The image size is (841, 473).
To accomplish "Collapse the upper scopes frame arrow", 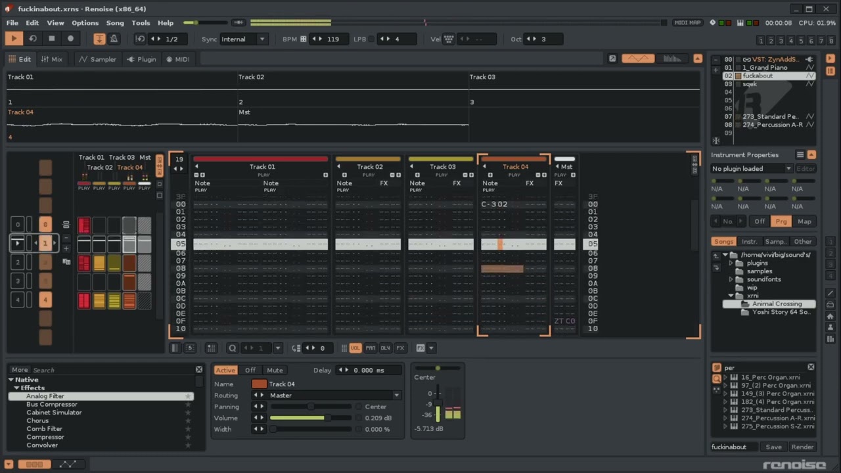I will coord(696,58).
